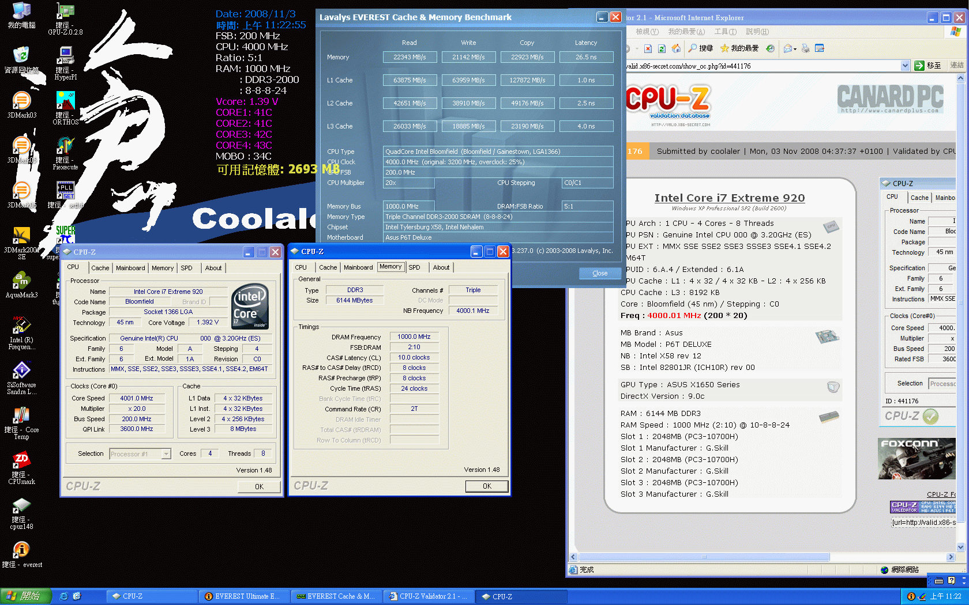Image resolution: width=969 pixels, height=605 pixels.
Task: Click the Edit page icon in Internet Explorer toolbar
Action: coord(820,48)
